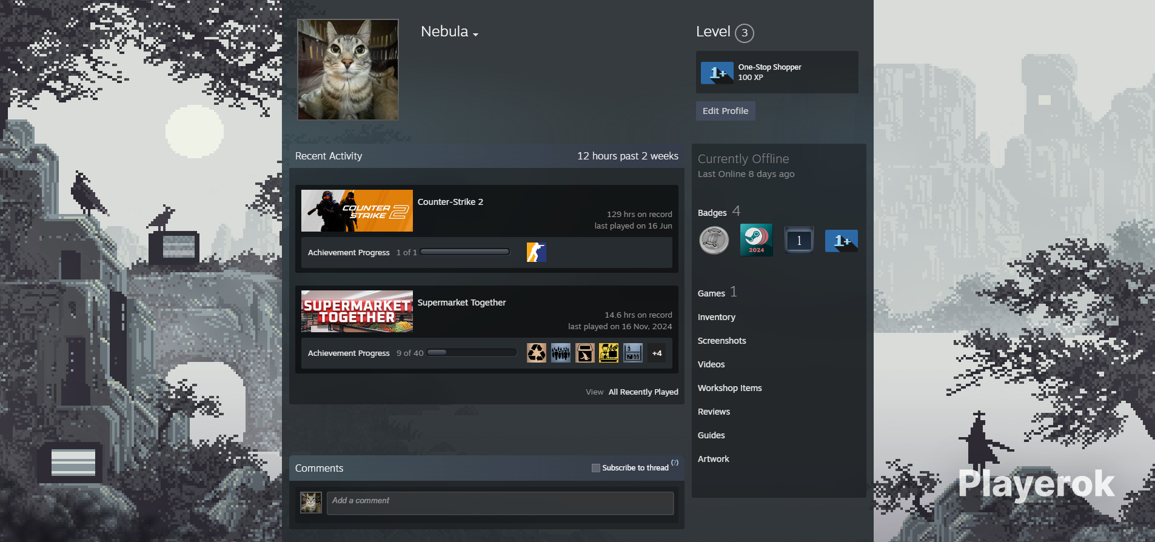Image resolution: width=1155 pixels, height=542 pixels.
Task: Click the Badges heading link
Action: pos(712,213)
